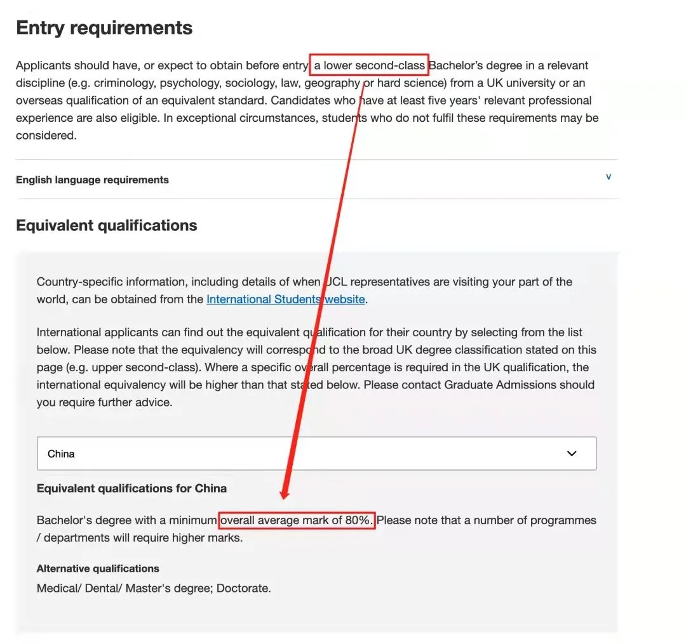
Task: Click the red arrowhead above the 80% mark
Action: tap(285, 494)
